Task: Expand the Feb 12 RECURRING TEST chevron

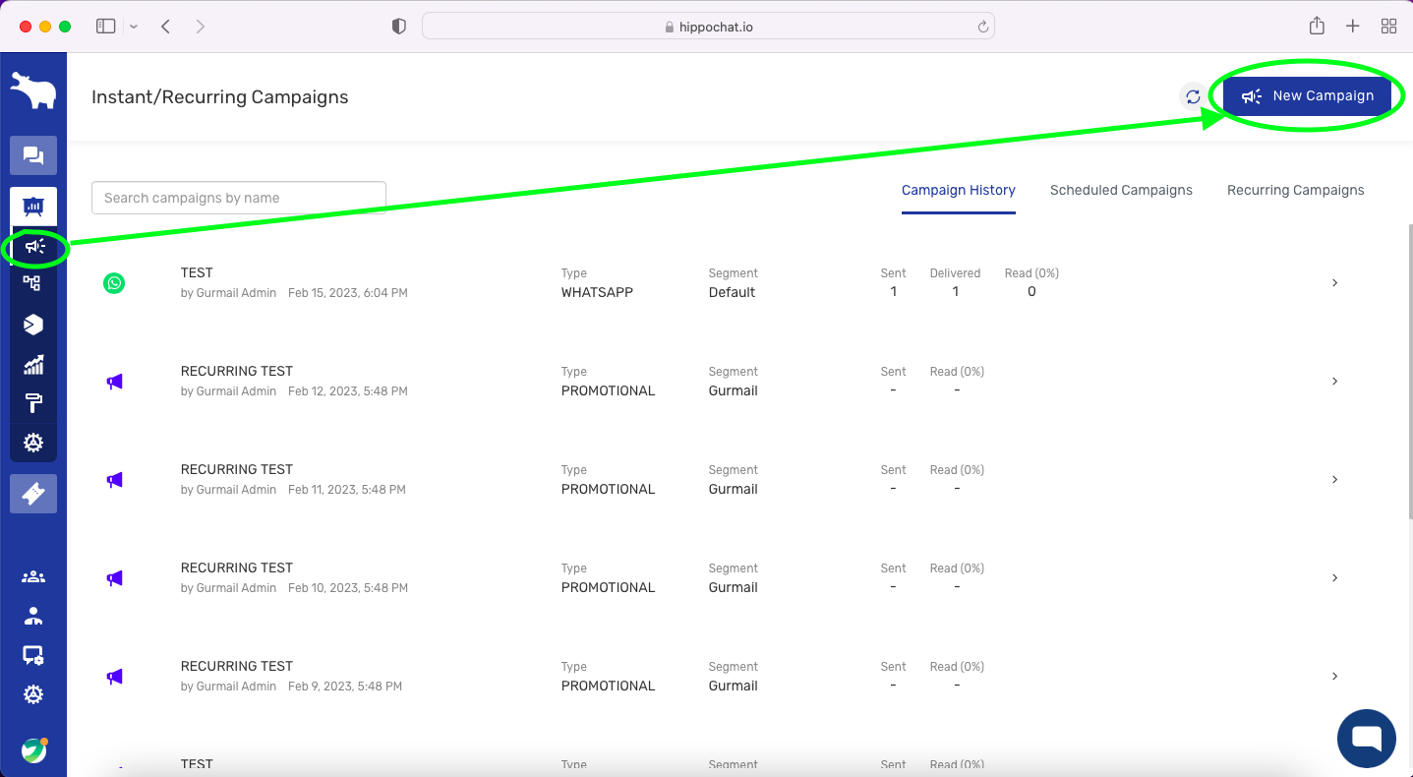Action: (x=1334, y=382)
